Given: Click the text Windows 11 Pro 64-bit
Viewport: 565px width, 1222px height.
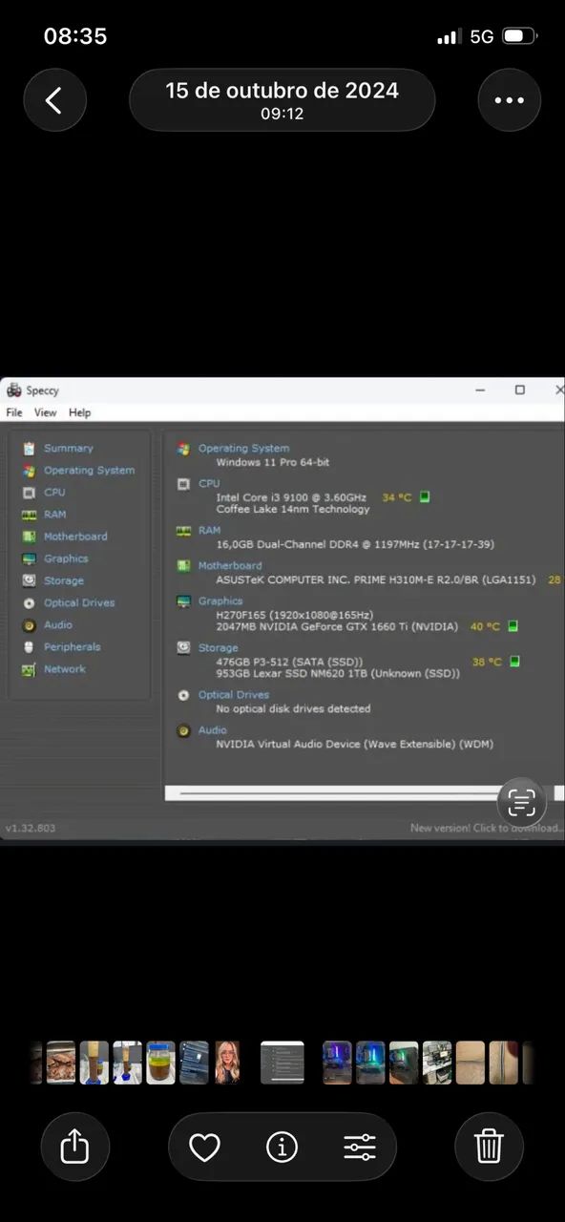Looking at the screenshot, I should click(x=273, y=462).
